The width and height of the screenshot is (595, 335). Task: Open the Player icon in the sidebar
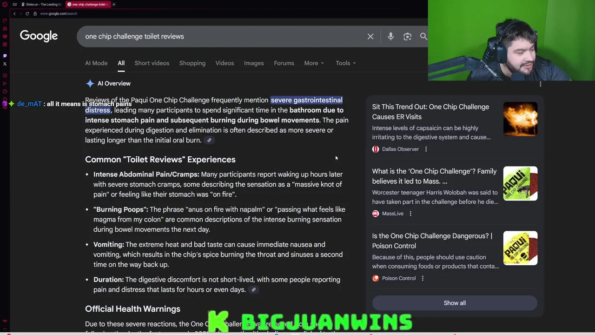5,75
